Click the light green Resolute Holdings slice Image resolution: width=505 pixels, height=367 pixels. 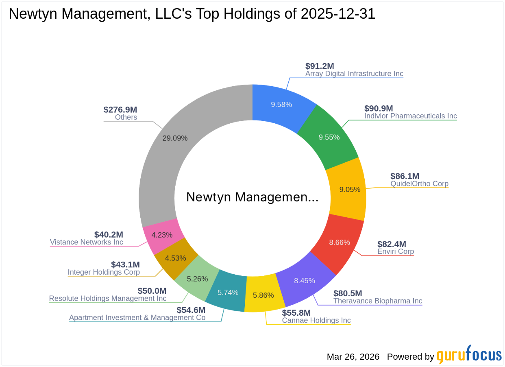tap(198, 279)
